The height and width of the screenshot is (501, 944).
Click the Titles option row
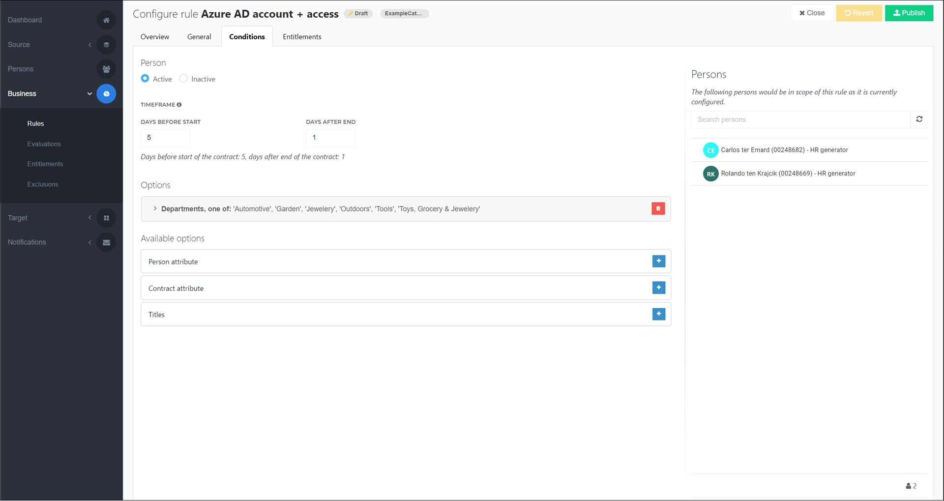point(406,315)
